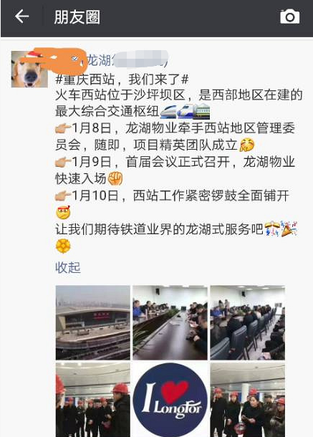Tap the hugging face emoji

tap(247, 145)
